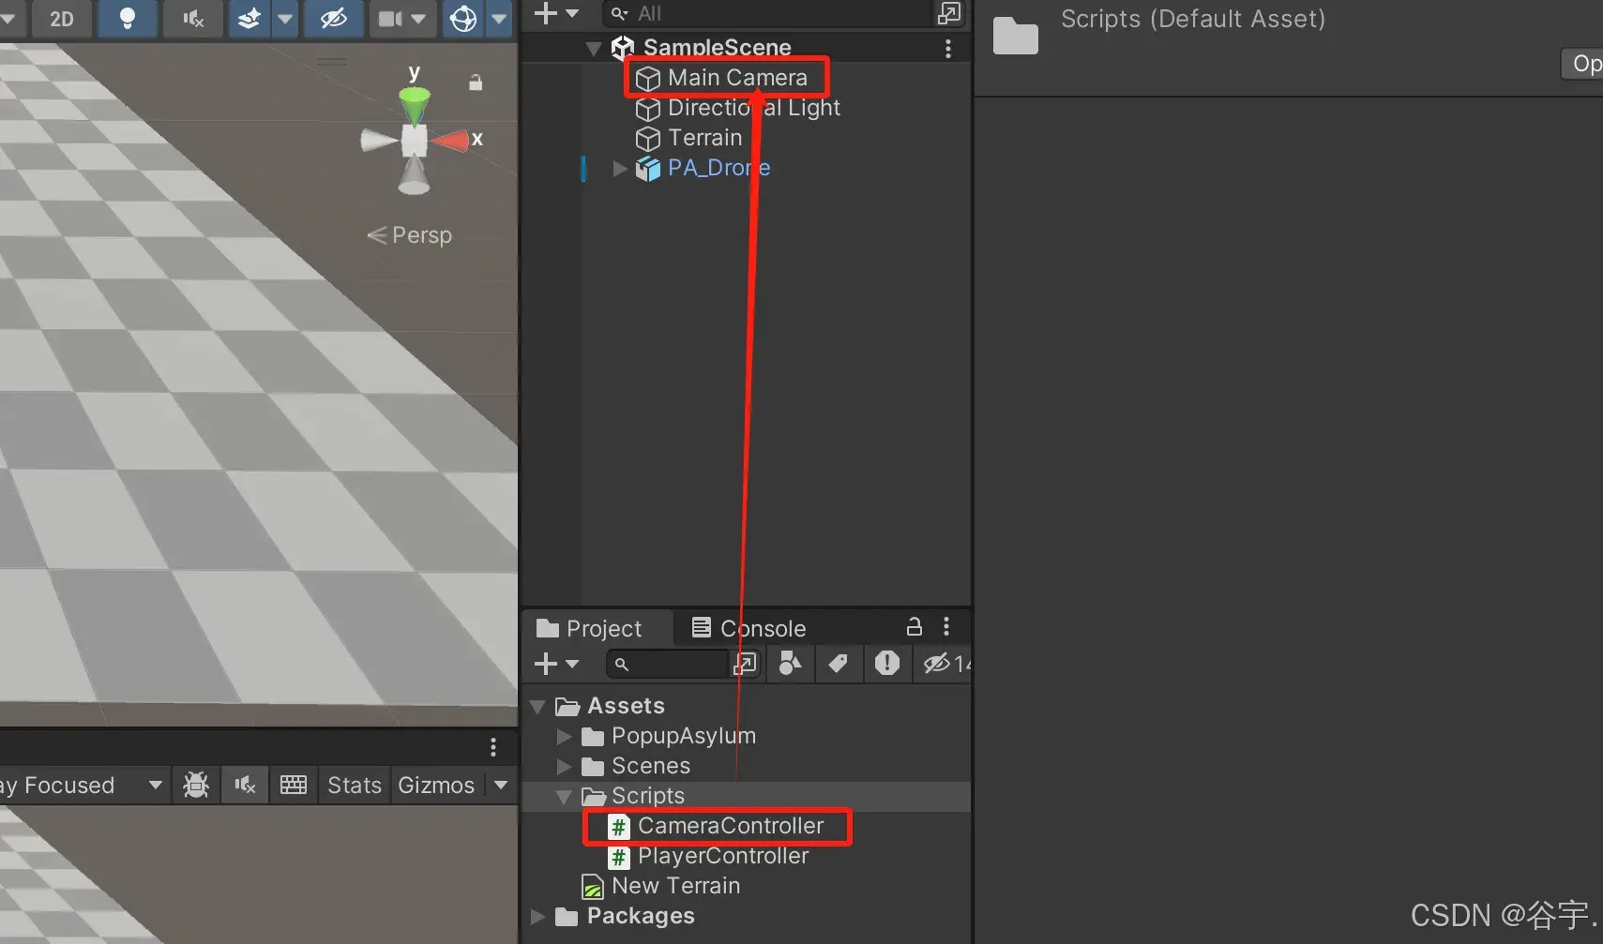
Task: Open the Game view three-dot options menu
Action: click(492, 747)
